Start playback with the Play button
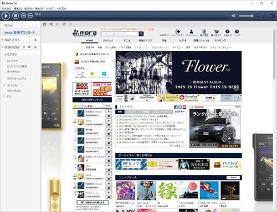 (x=6, y=16)
